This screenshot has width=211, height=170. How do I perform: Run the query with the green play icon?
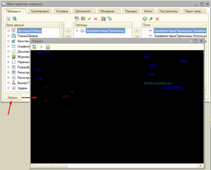tap(41, 47)
